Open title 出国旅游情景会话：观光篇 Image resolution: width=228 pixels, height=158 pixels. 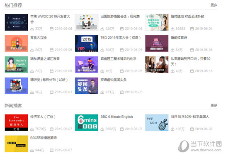click(x=120, y=17)
